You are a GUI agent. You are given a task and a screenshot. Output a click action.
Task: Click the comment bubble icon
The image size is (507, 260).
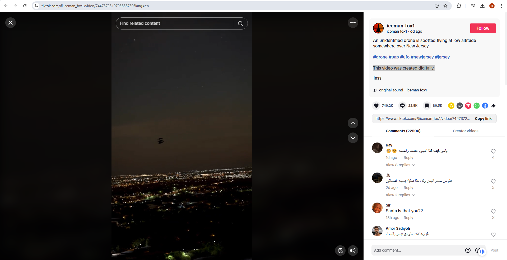coord(402,106)
